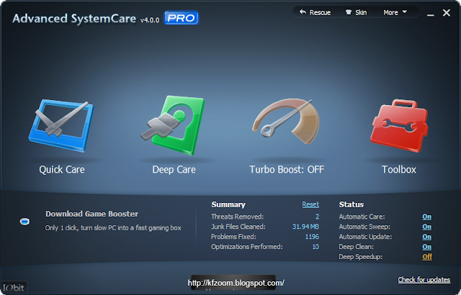The width and height of the screenshot is (461, 295).
Task: Click the PRO badge next to version
Action: [181, 18]
